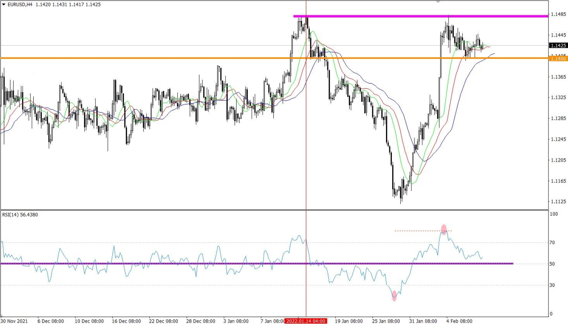Click the 25 Jan 08:00 date label
Viewport: 568px width, 324px height.
[x=386, y=321]
